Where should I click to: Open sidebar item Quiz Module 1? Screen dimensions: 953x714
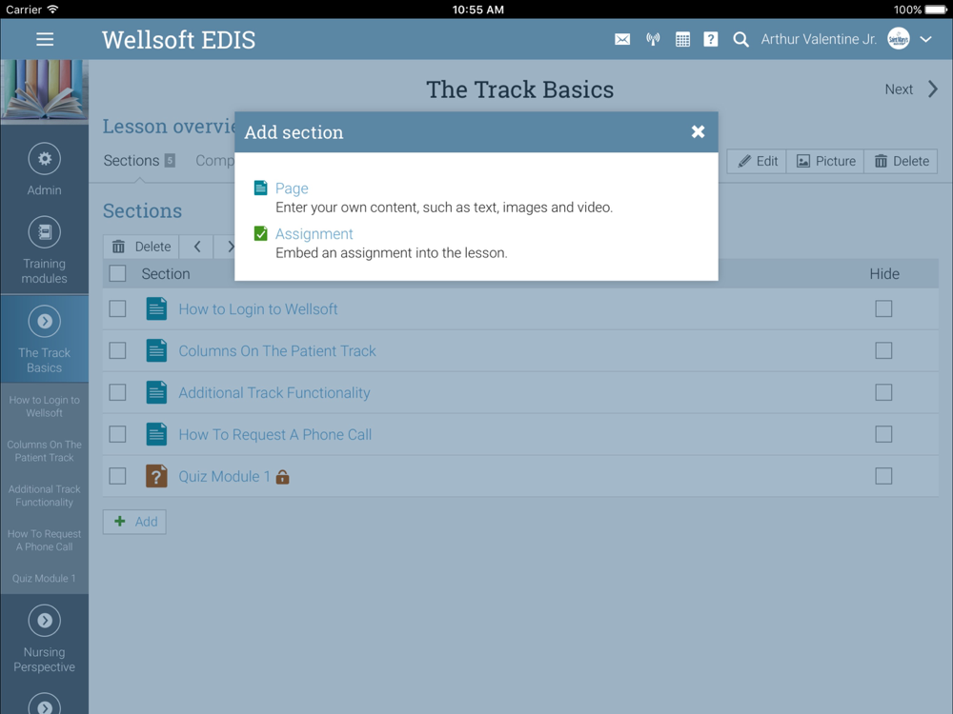click(45, 579)
